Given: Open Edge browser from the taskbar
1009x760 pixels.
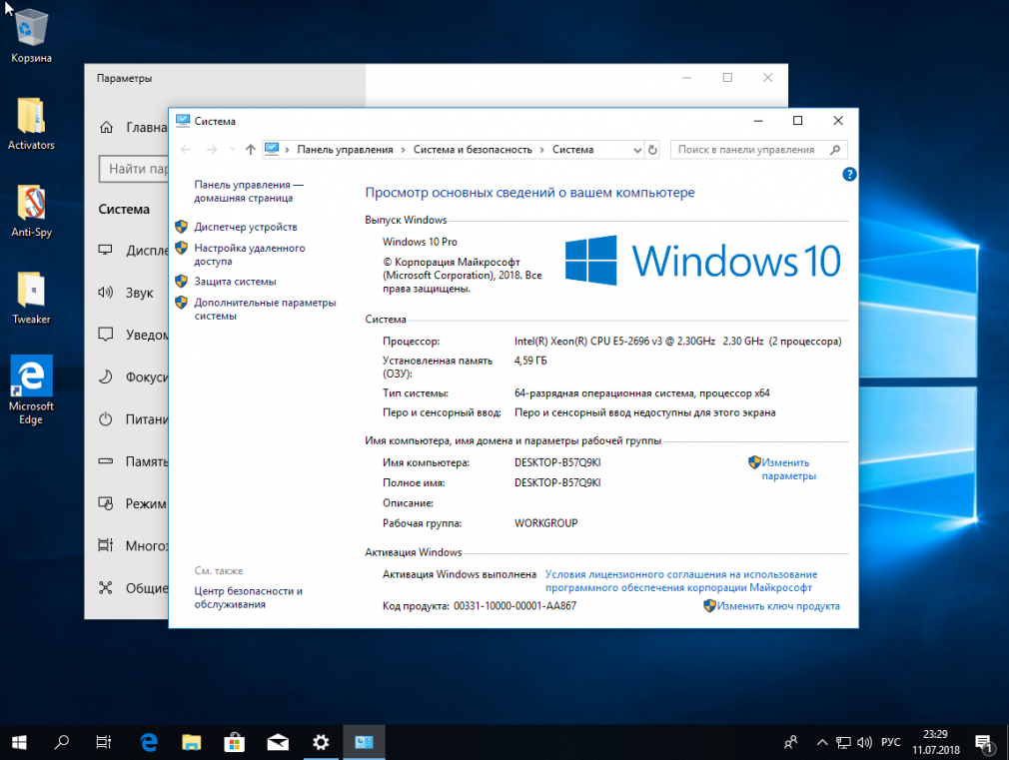Looking at the screenshot, I should pyautogui.click(x=149, y=743).
